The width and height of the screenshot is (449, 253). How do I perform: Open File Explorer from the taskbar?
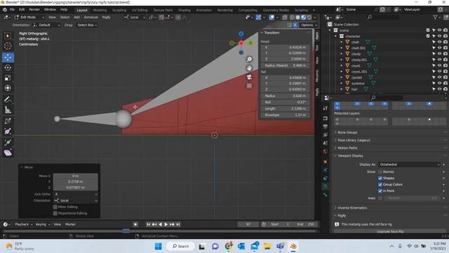[x=267, y=246]
